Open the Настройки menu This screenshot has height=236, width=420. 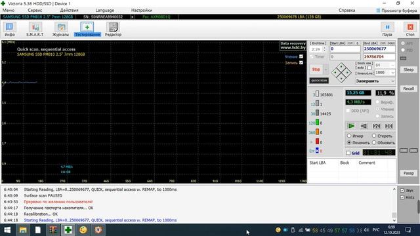[142, 10]
